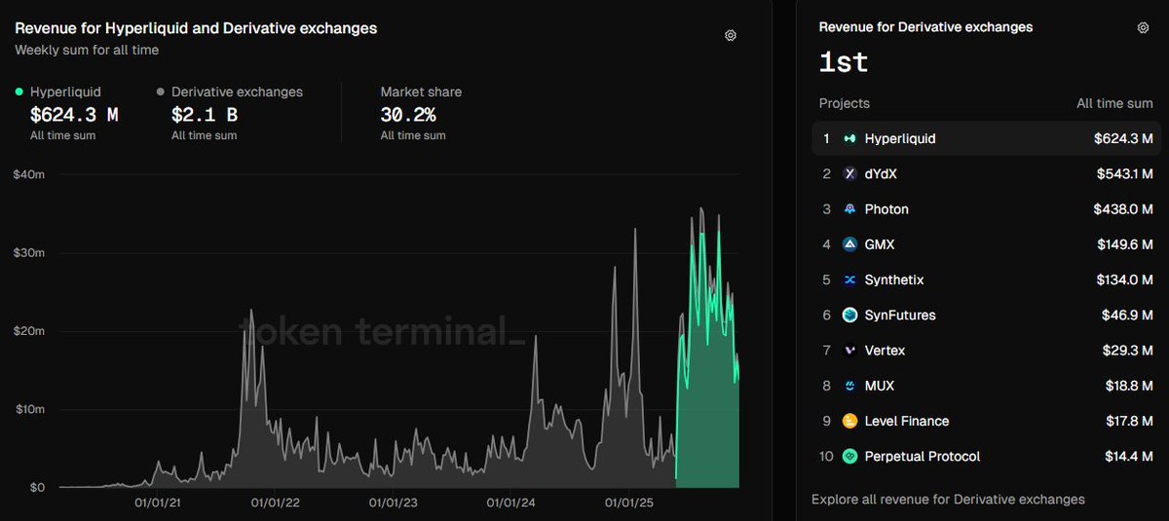This screenshot has width=1169, height=521.
Task: Click the Revenue for Derivative exchanges panel title
Action: 925,27
